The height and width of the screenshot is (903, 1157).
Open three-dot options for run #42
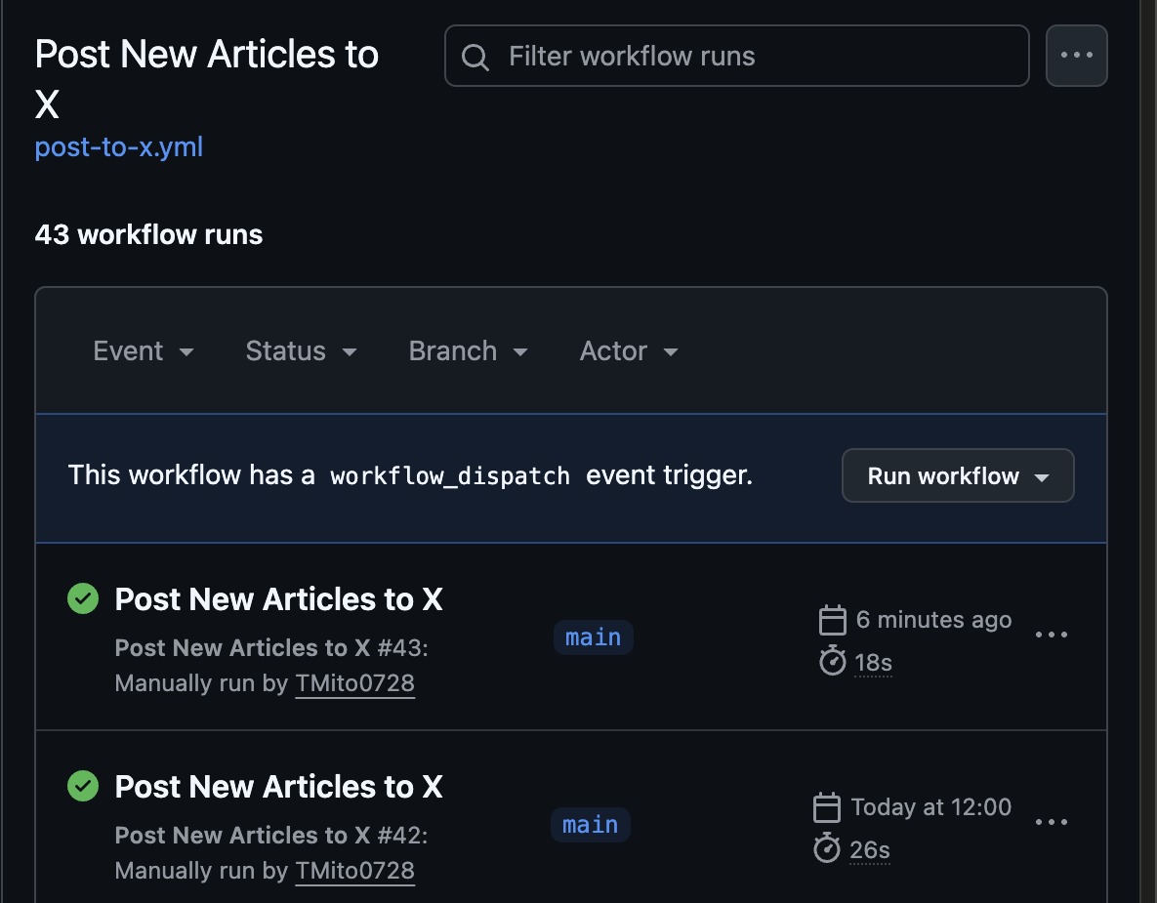[x=1052, y=822]
